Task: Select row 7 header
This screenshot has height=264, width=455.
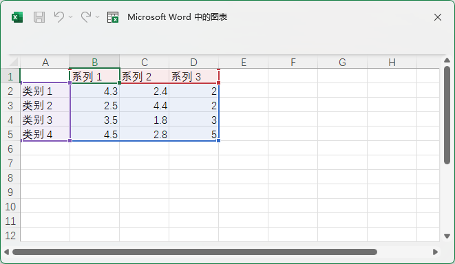Action: (10, 162)
